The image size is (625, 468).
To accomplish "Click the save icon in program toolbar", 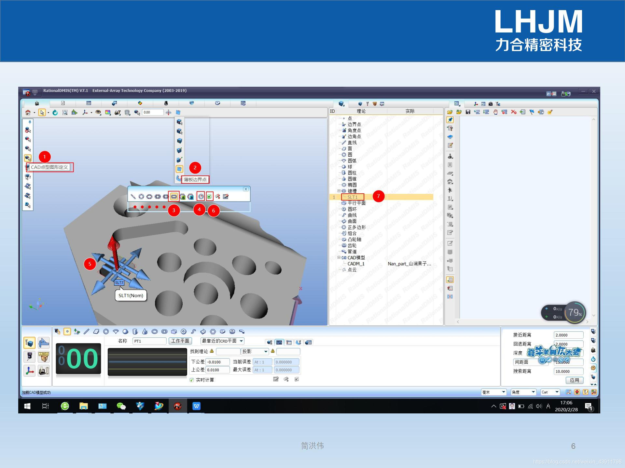I will tap(468, 112).
